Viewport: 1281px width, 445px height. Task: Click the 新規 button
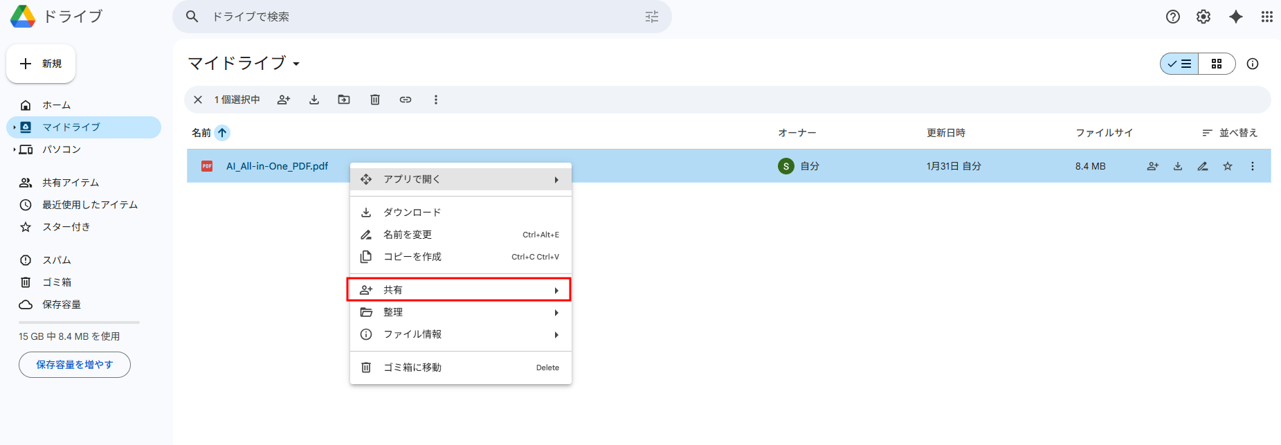(41, 64)
